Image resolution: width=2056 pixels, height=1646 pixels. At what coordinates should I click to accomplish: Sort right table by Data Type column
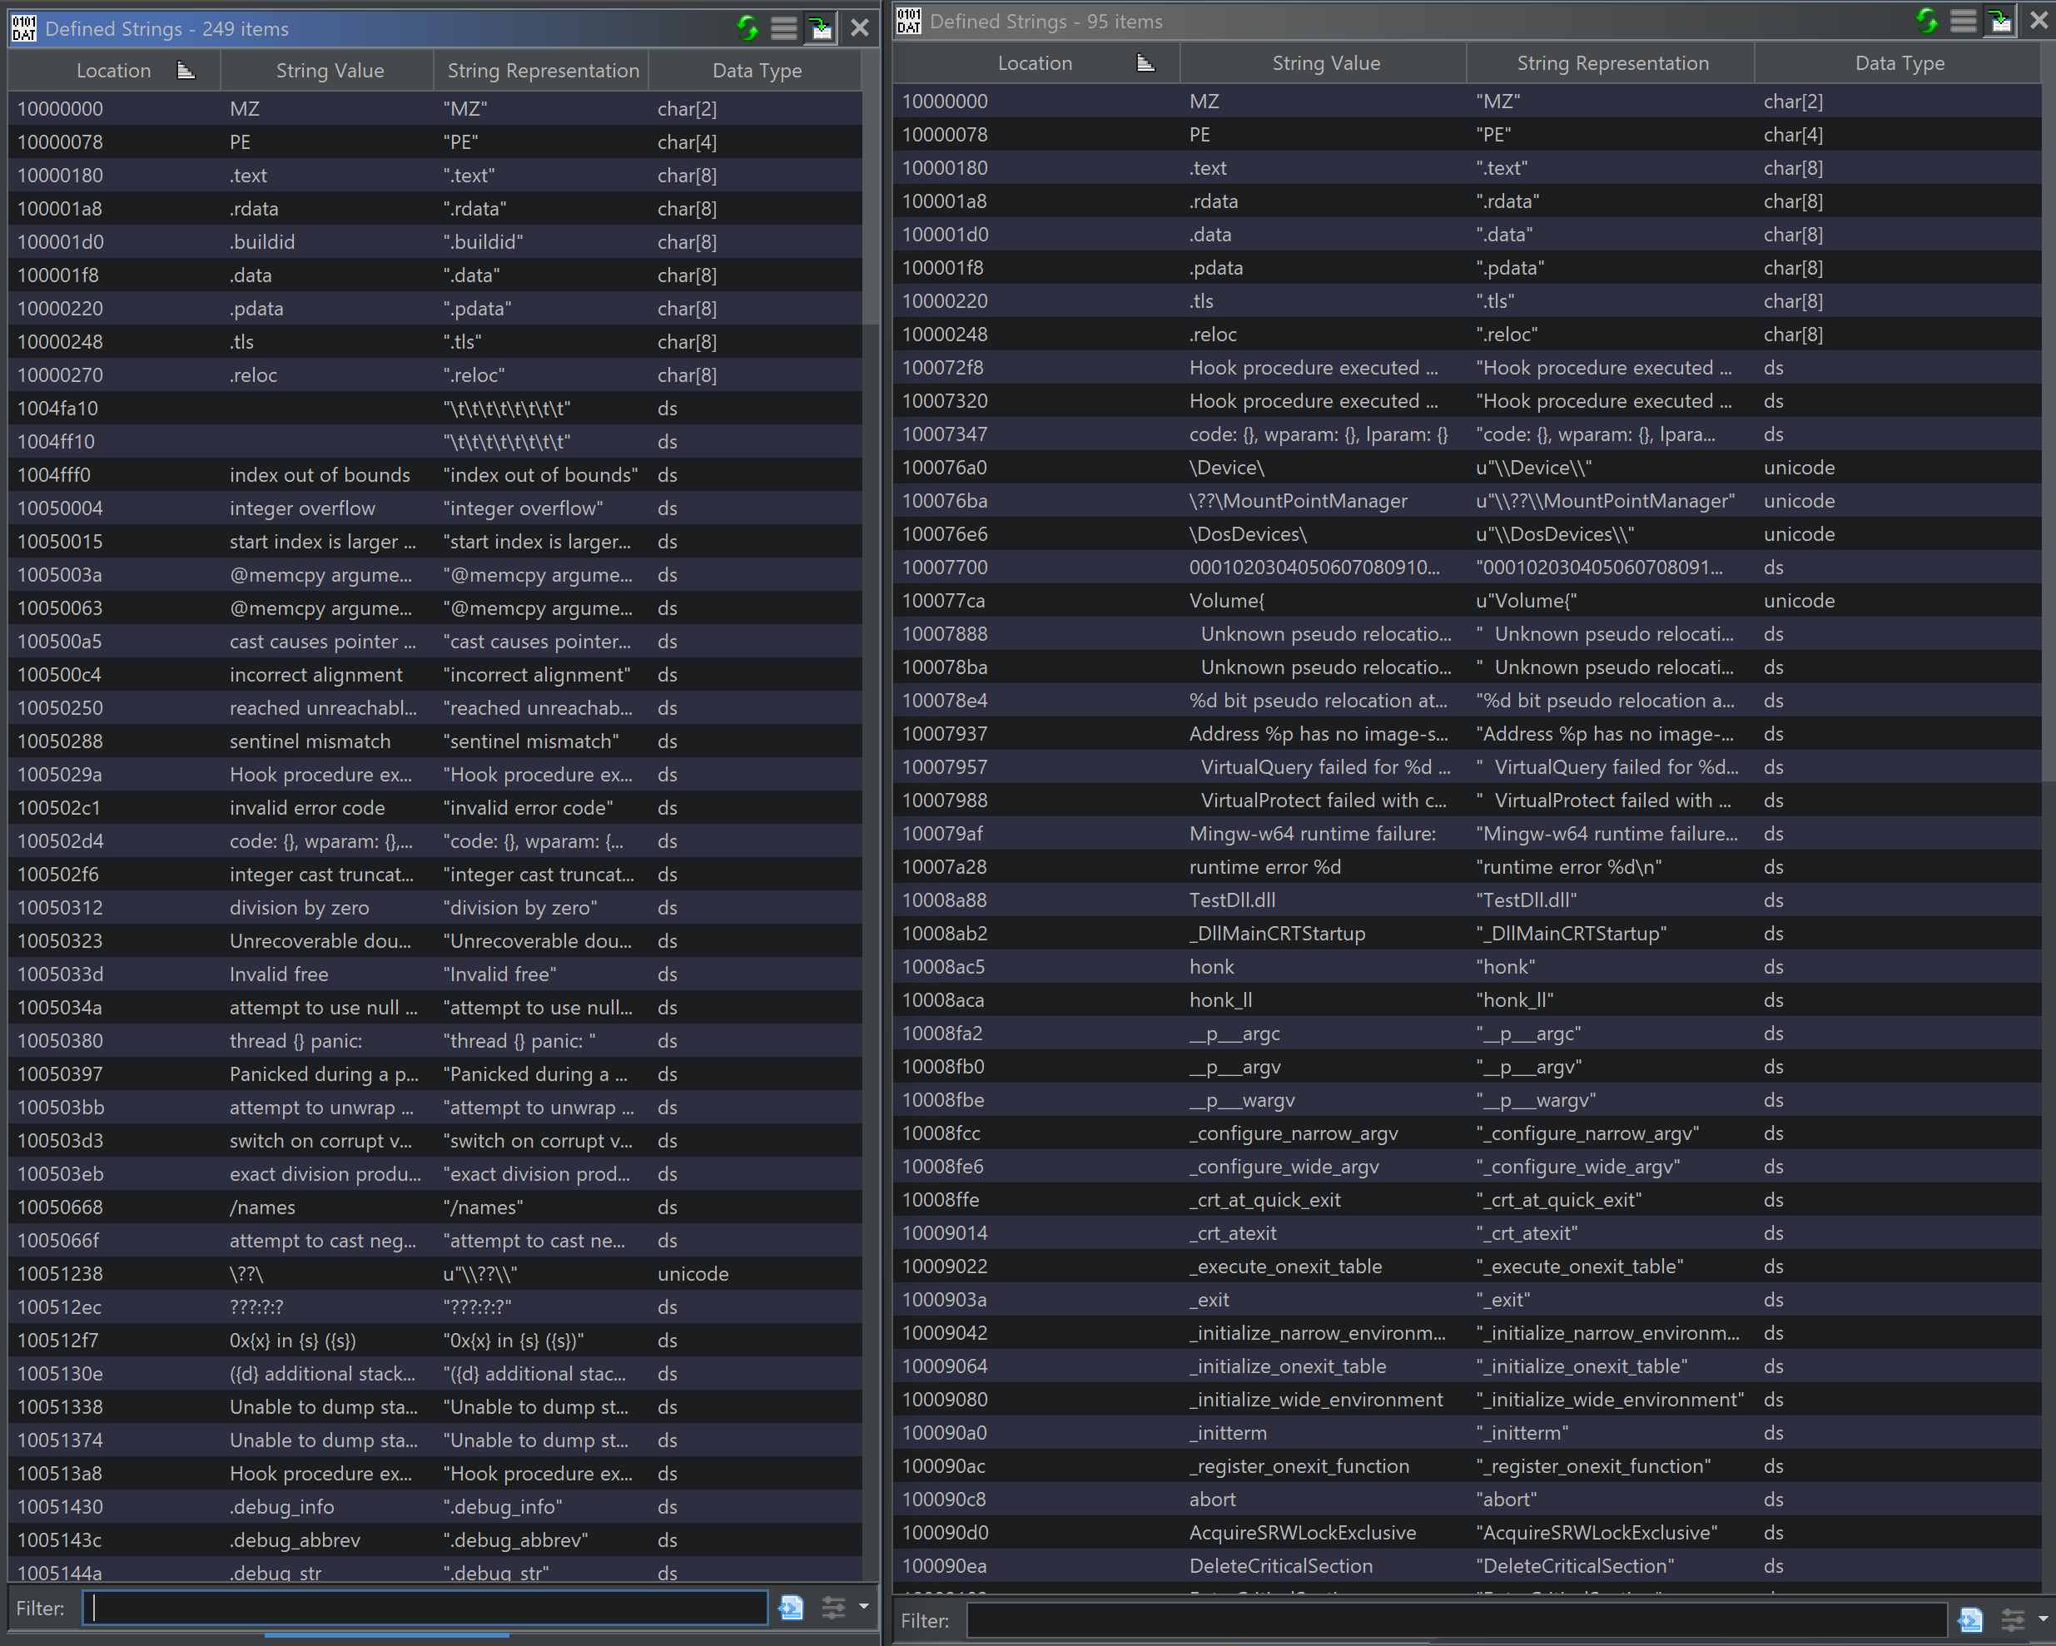coord(1900,63)
